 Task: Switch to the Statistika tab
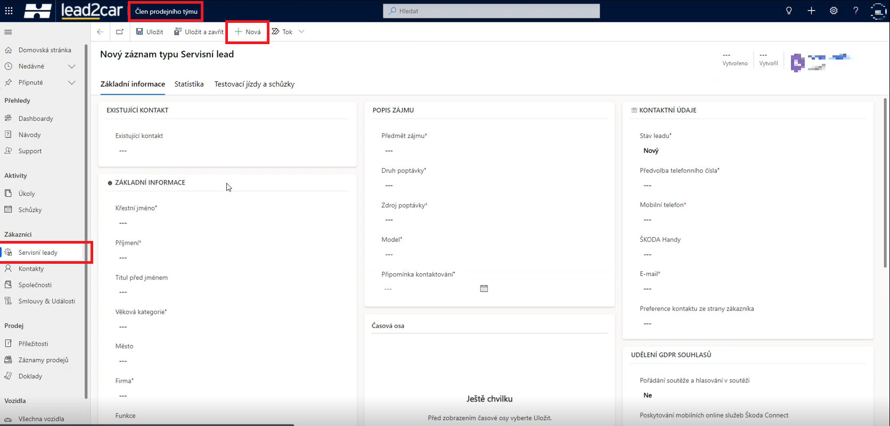[x=189, y=84]
